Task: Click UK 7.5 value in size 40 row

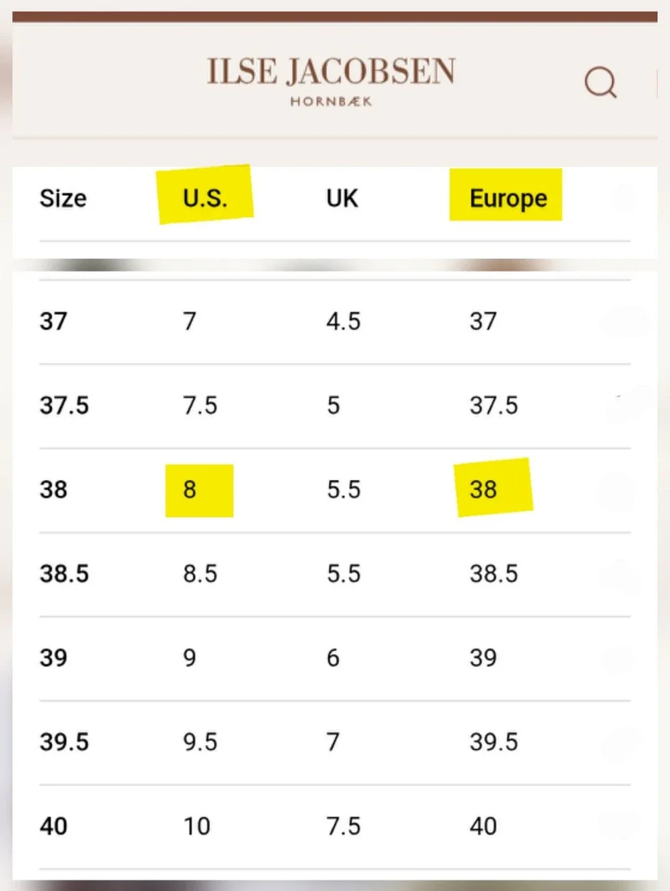Action: pos(343,826)
